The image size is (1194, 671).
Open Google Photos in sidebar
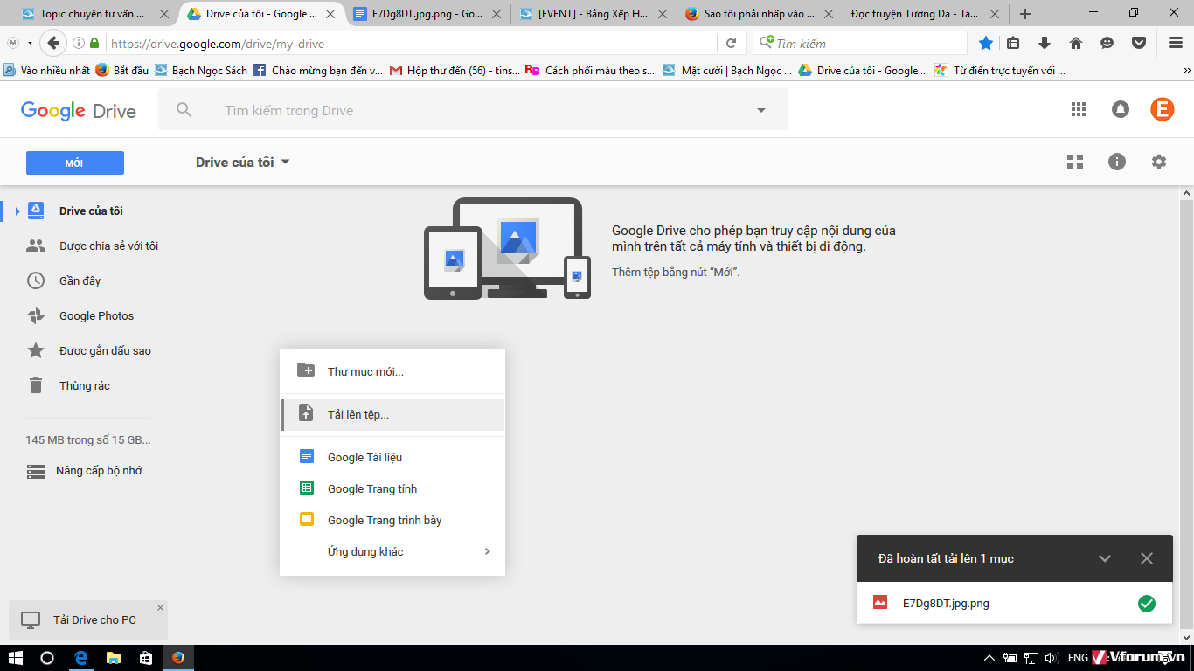[x=96, y=316]
